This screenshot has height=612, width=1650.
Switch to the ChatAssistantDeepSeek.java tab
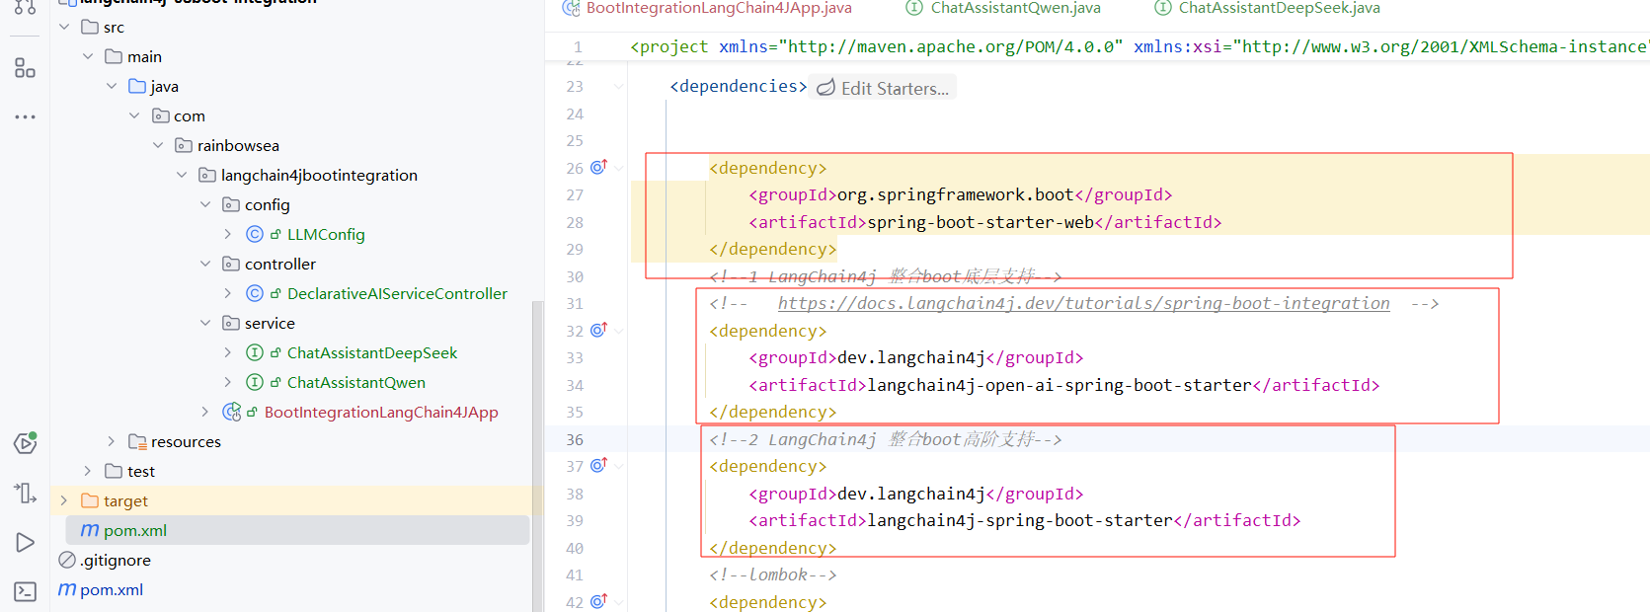coord(1278,8)
